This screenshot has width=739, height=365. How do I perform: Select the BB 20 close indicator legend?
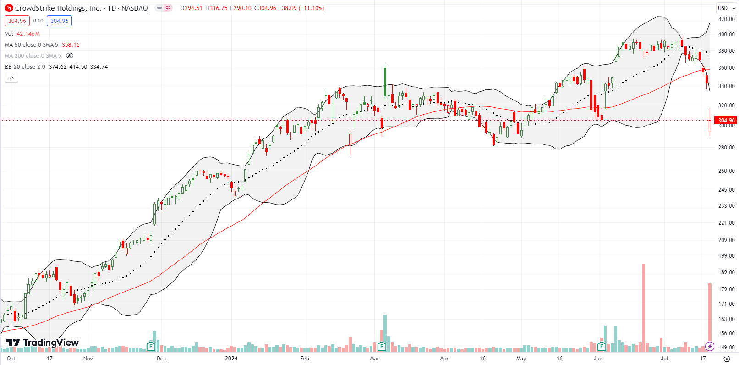(x=25, y=66)
